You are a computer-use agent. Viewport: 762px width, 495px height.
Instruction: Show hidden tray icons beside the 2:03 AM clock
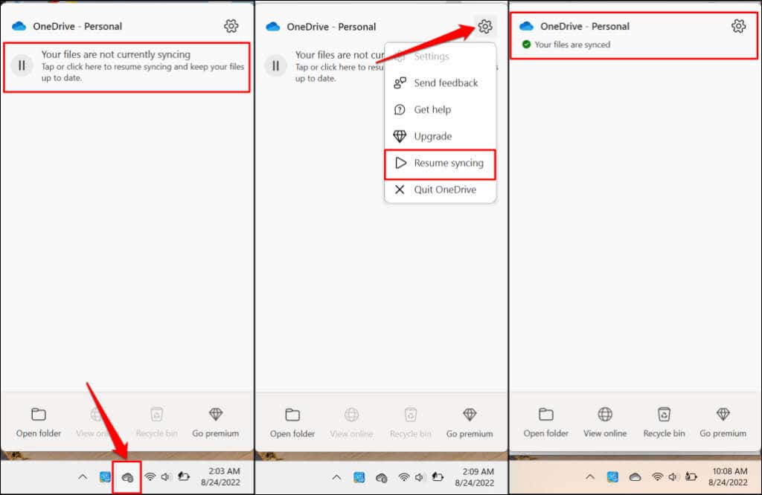pyautogui.click(x=83, y=477)
